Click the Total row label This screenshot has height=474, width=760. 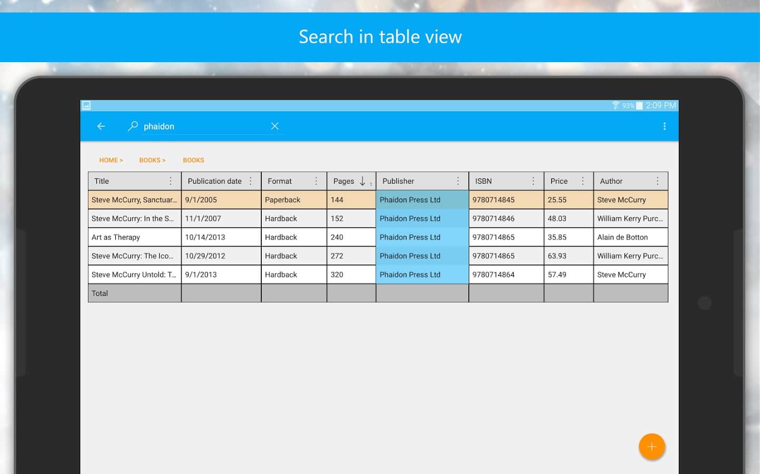(x=100, y=293)
